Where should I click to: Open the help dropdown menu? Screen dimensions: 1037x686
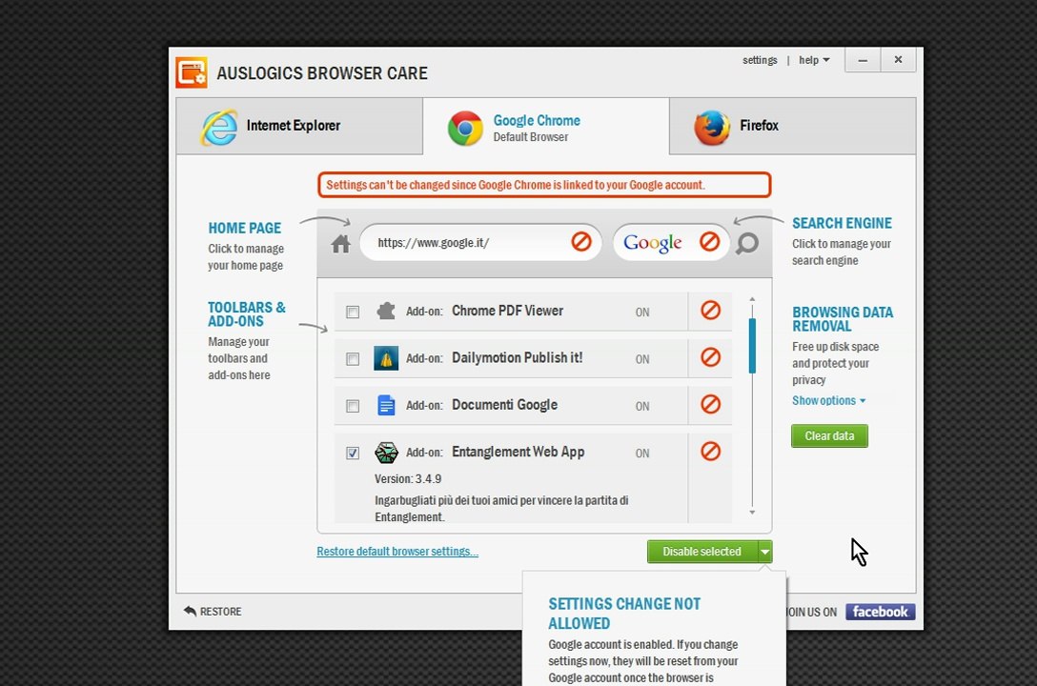(x=813, y=60)
